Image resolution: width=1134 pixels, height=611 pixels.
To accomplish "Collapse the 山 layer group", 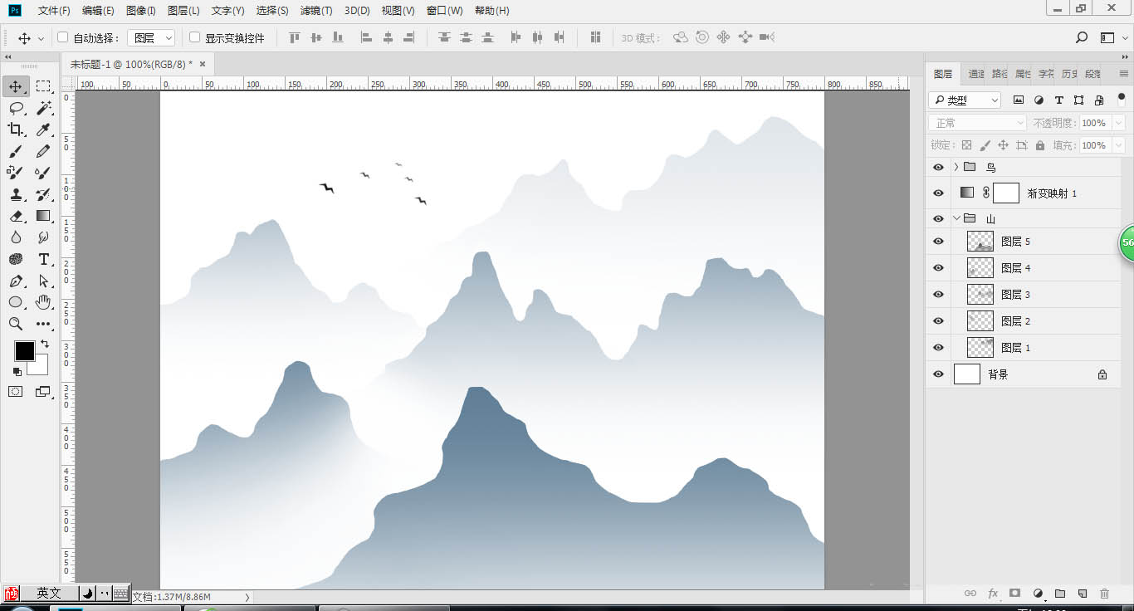I will tap(956, 219).
